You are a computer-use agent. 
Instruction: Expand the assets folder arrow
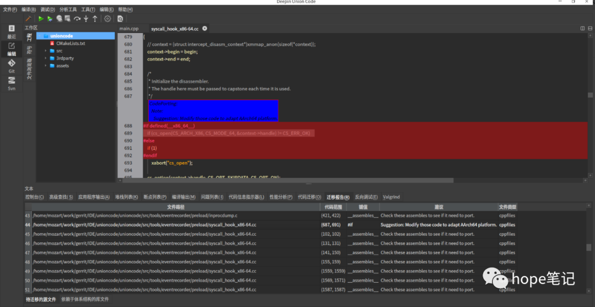pos(46,66)
